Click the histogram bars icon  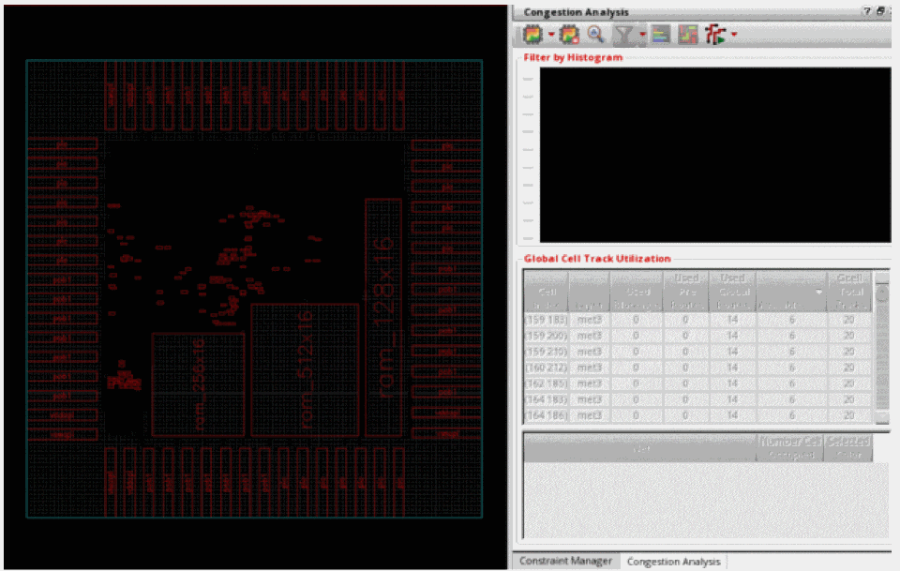click(661, 36)
